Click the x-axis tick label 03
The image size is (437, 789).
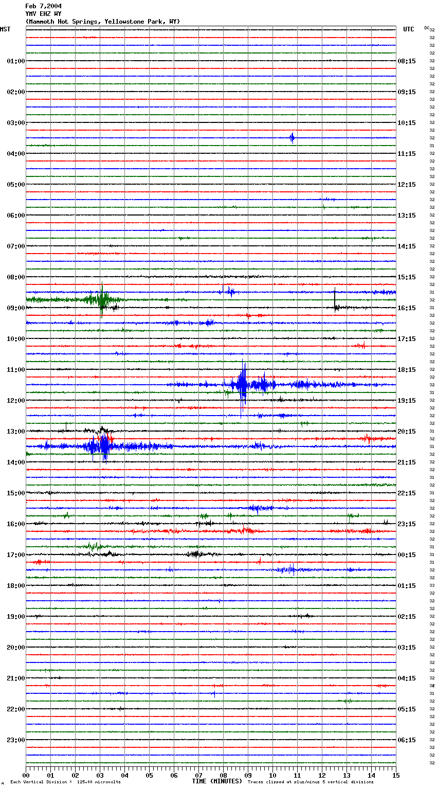(100, 775)
